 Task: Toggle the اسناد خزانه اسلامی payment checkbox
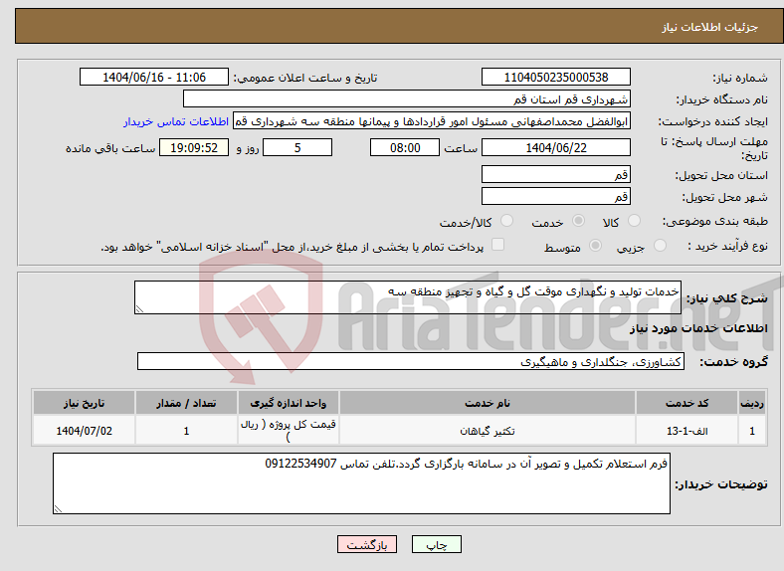coord(498,245)
